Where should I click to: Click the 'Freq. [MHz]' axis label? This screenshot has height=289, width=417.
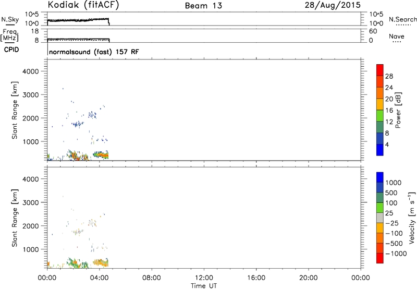[x=9, y=35]
